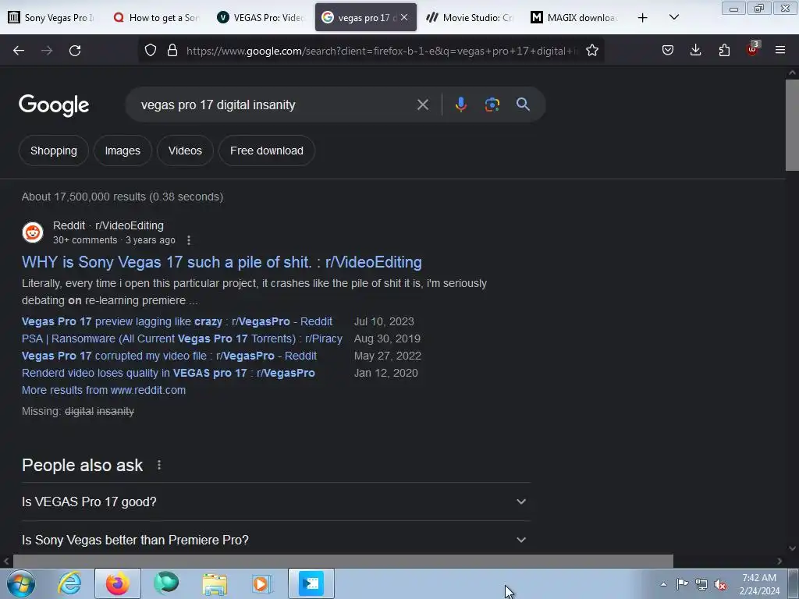The width and height of the screenshot is (799, 599).
Task: Click the muted volume tray icon
Action: point(719,584)
